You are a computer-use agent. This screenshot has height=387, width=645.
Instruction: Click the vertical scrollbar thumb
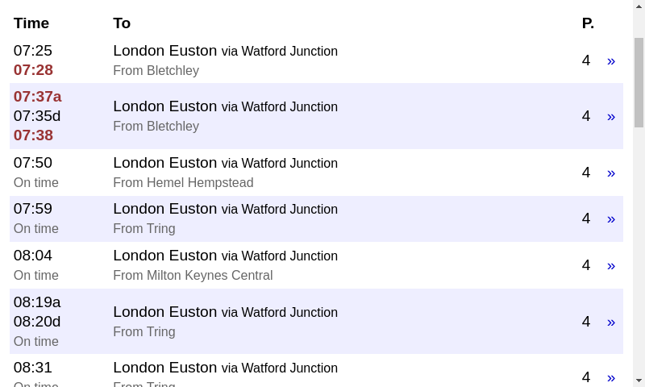tap(639, 82)
